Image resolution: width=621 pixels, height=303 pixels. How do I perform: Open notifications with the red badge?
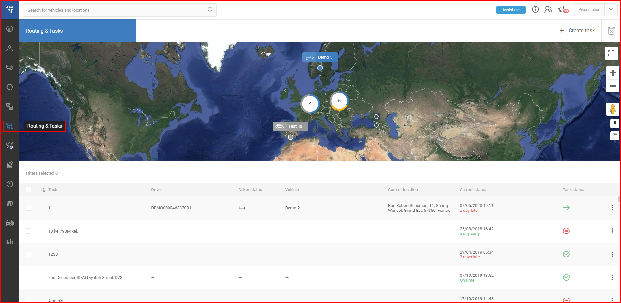(x=563, y=10)
